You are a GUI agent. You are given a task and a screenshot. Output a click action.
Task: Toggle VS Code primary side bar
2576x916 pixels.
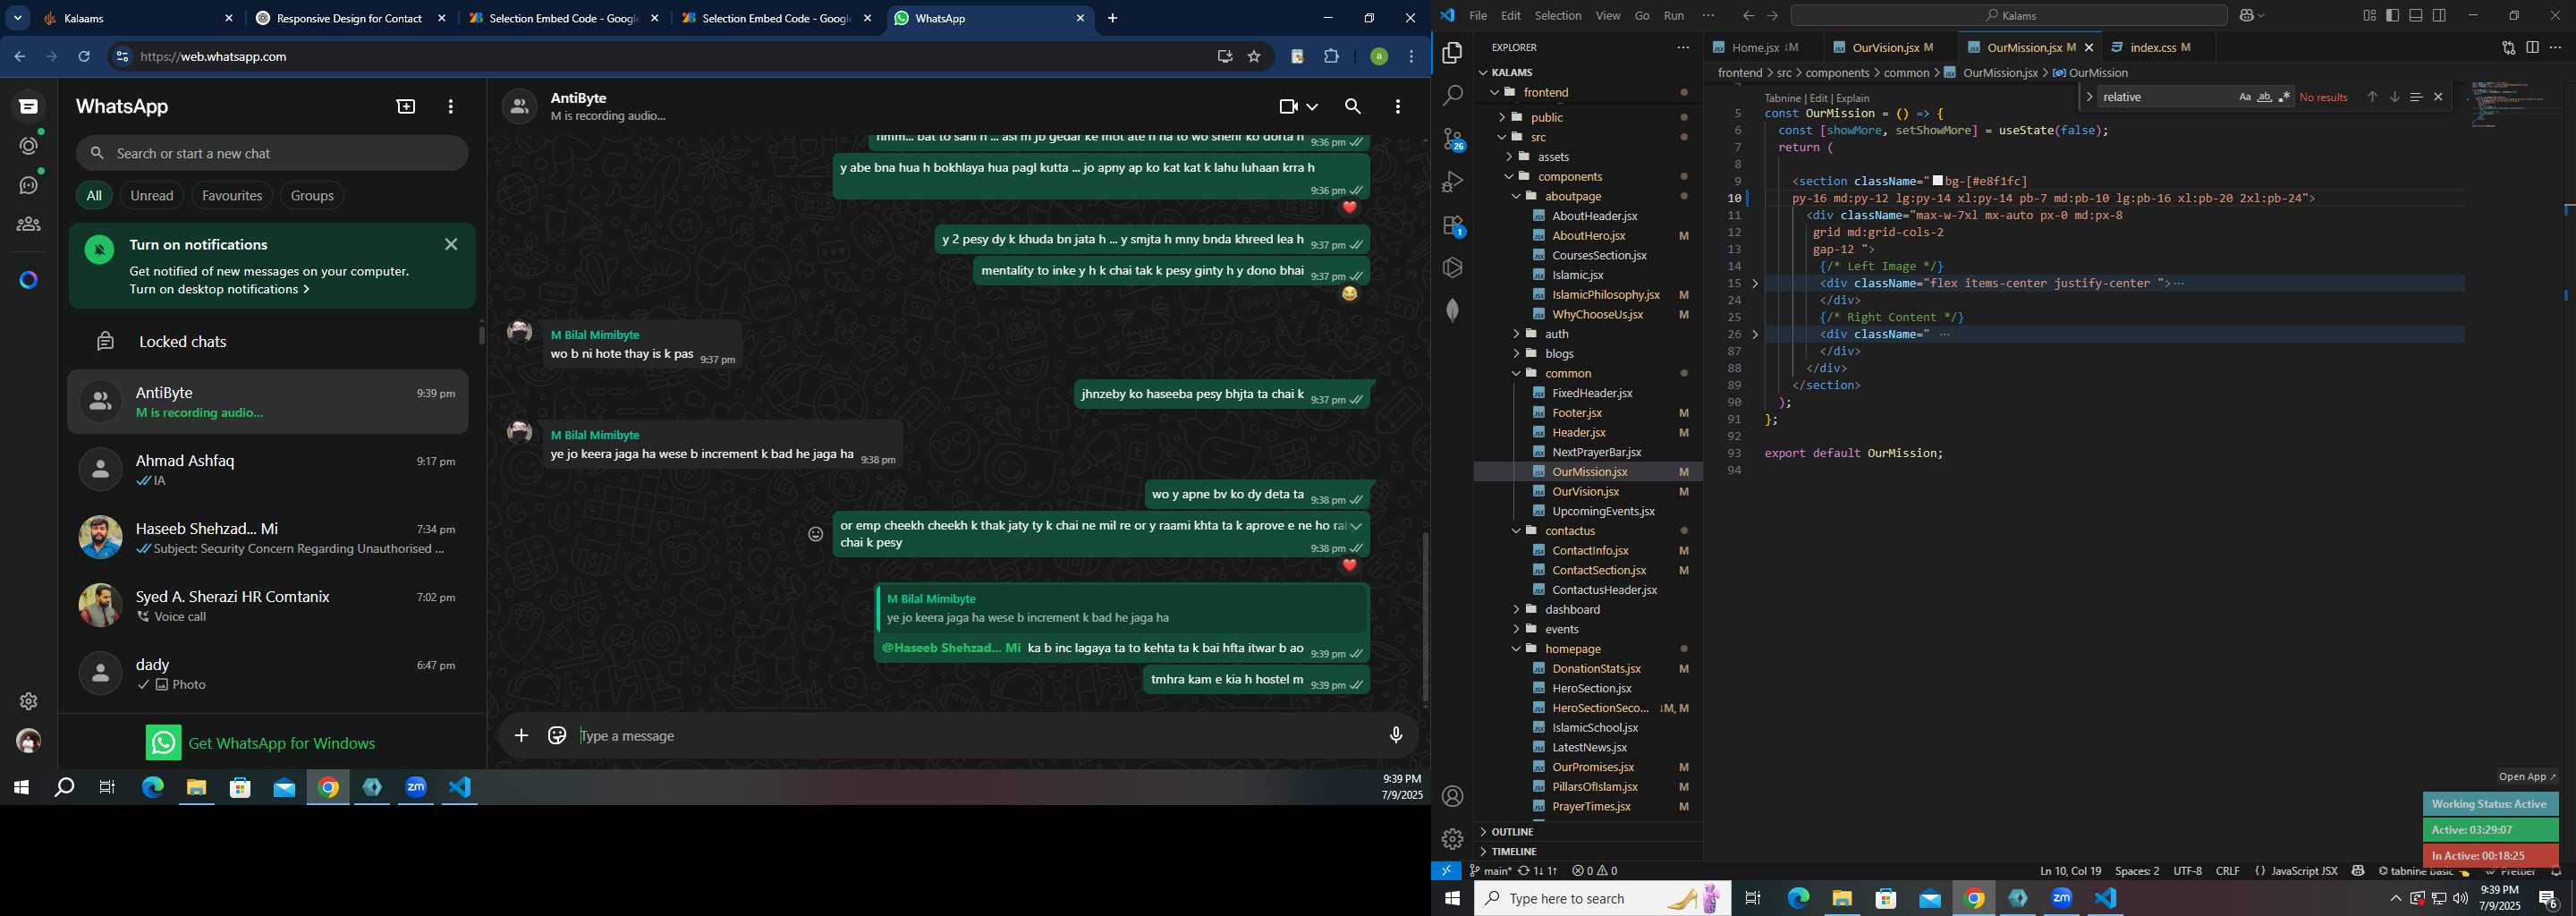[2392, 15]
